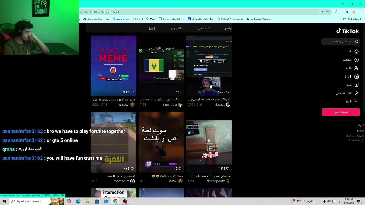
Task: Click the browser address bar URL
Action: tap(99, 12)
